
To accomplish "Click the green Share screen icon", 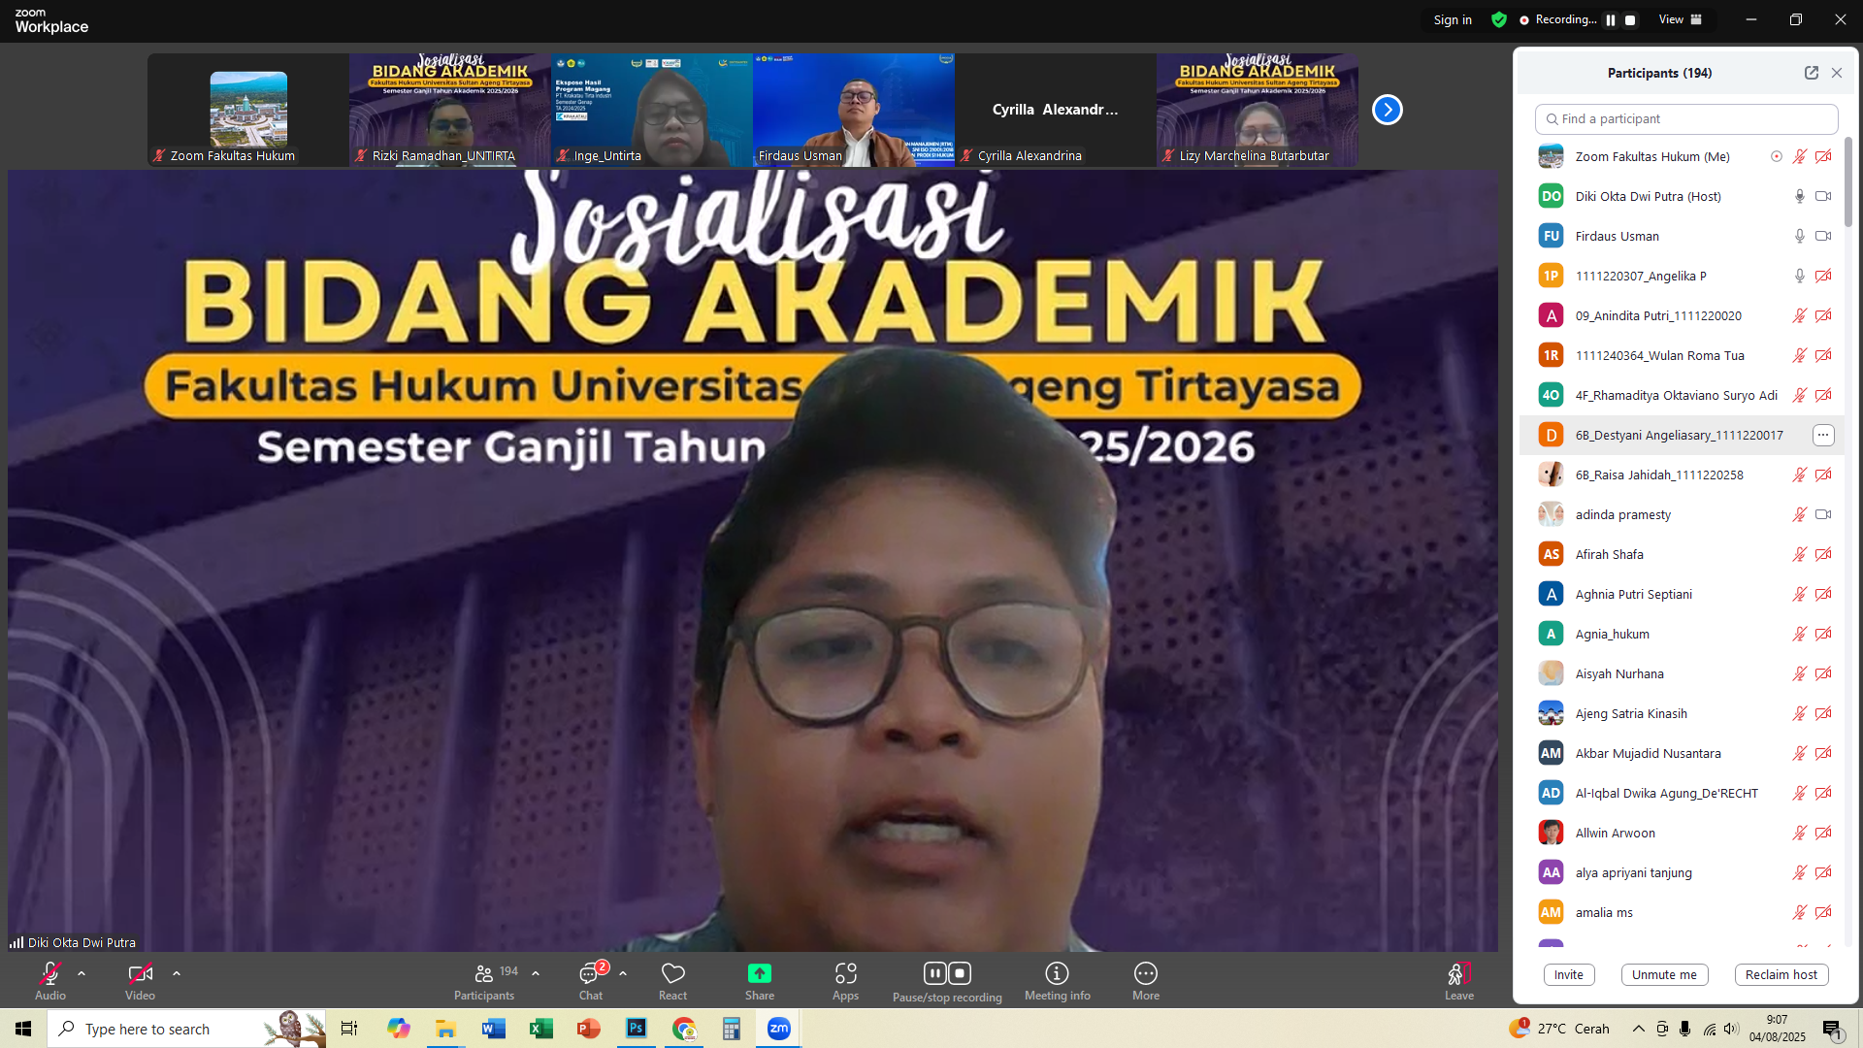I will [760, 973].
